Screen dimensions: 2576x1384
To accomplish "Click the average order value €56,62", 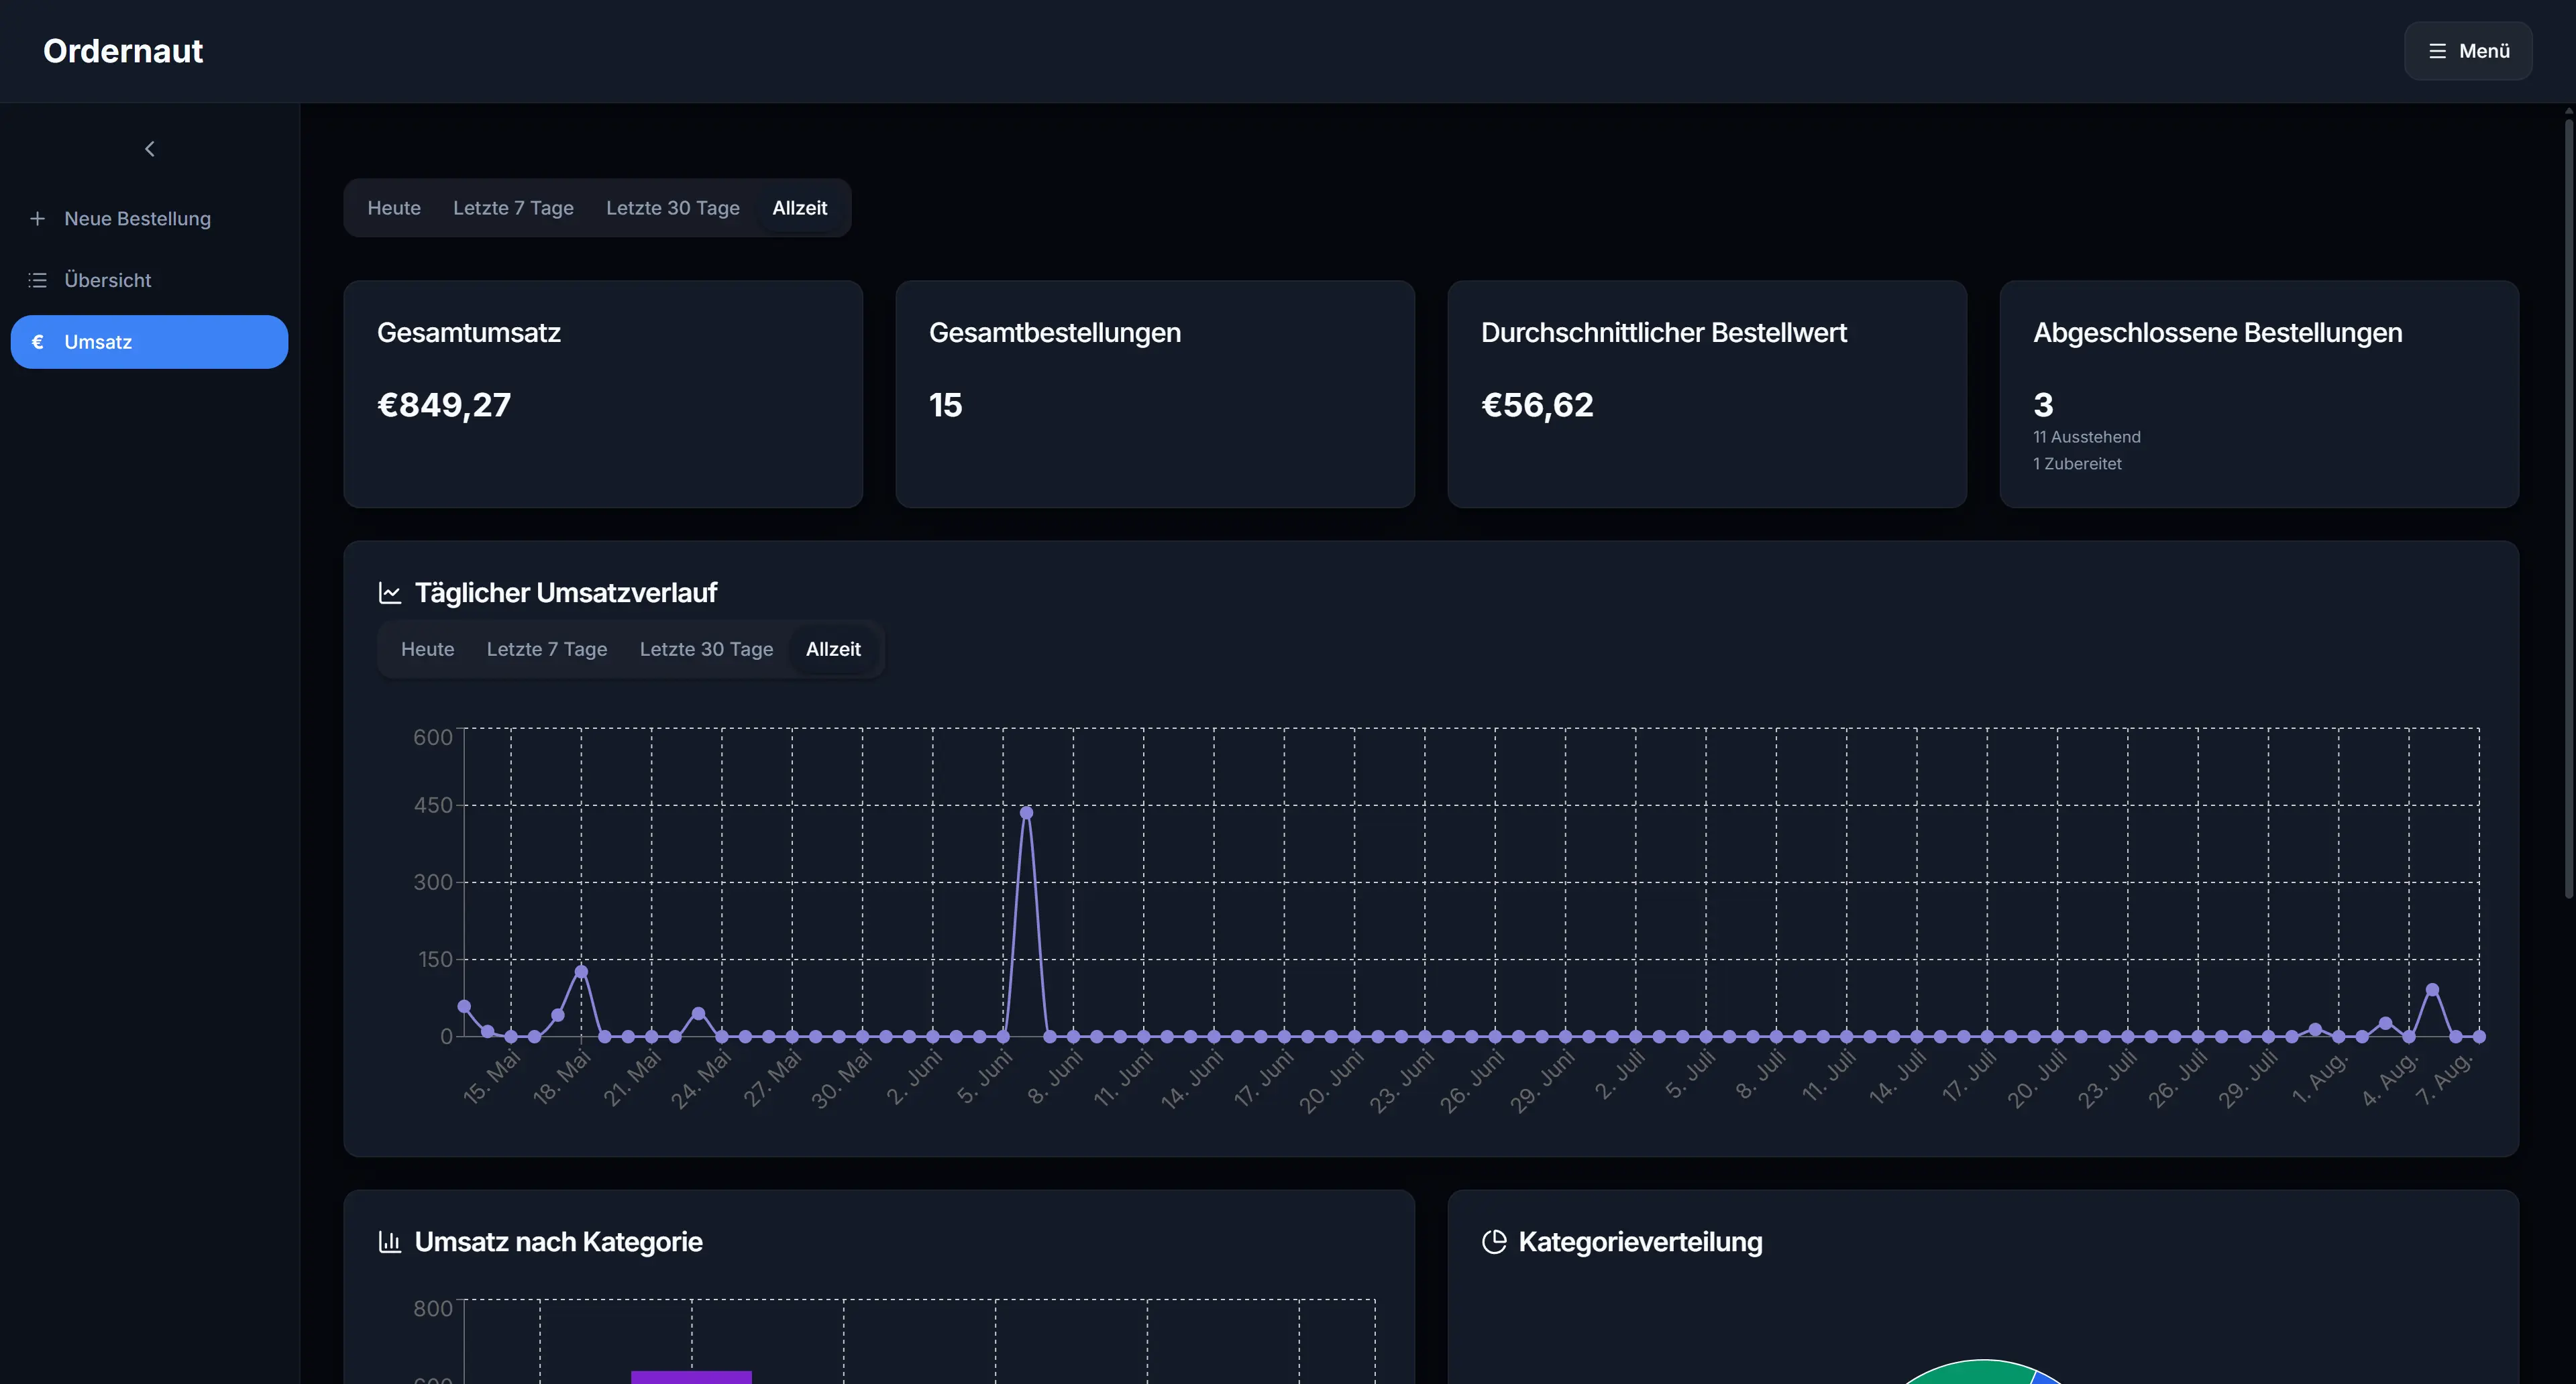I will 1537,405.
